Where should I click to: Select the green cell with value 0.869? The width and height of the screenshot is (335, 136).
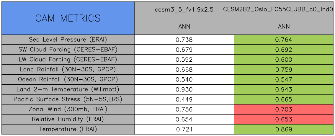284,129
